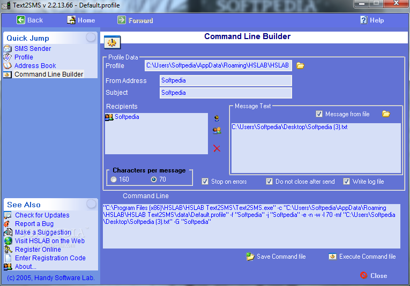Click Softpedia recipient group icon in list
Viewport: 410px width, 286px height.
pyautogui.click(x=109, y=117)
